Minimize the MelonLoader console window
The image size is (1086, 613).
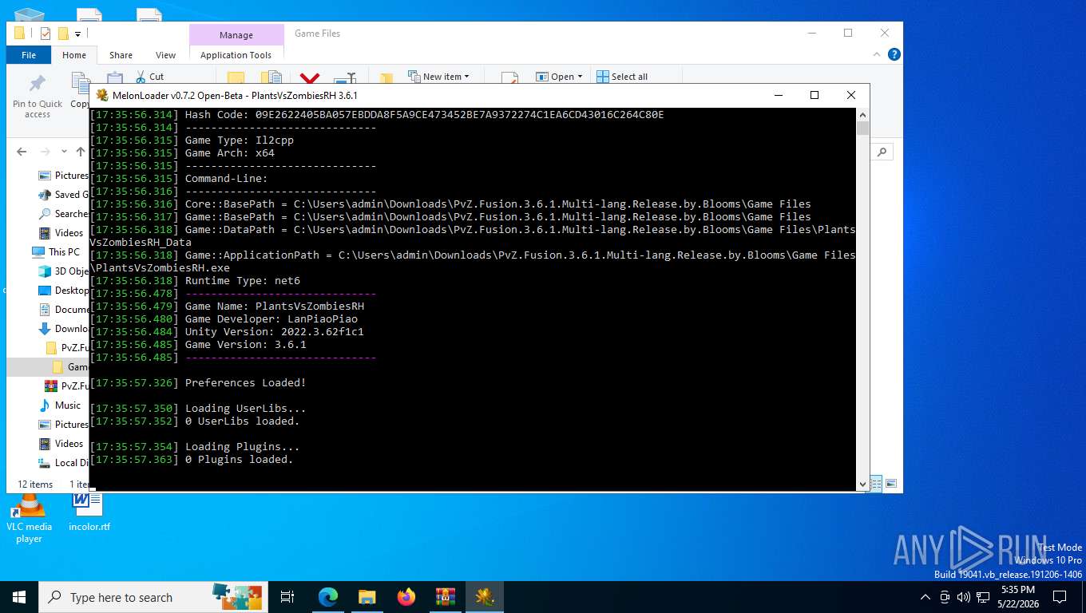pyautogui.click(x=778, y=95)
